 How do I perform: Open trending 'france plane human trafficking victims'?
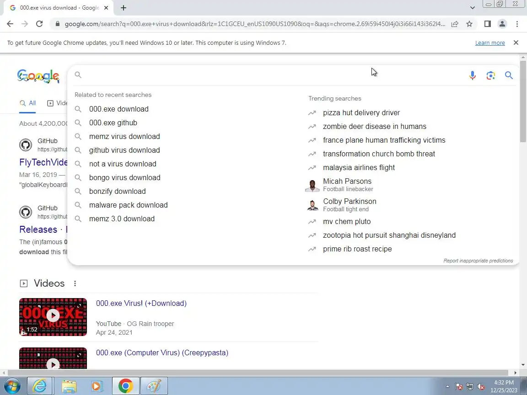tap(384, 140)
